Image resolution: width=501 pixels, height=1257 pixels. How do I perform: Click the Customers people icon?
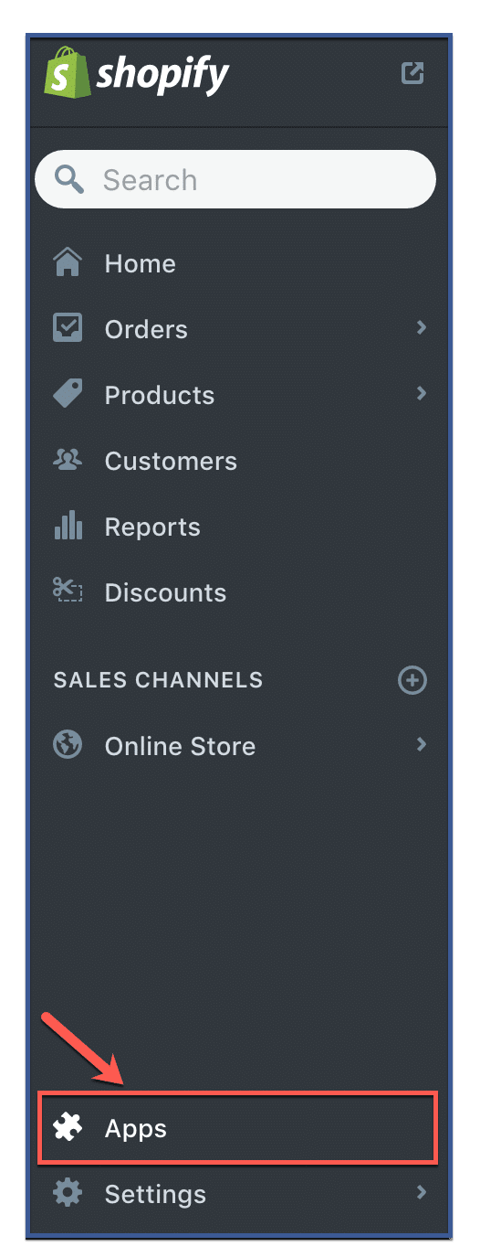coord(68,460)
